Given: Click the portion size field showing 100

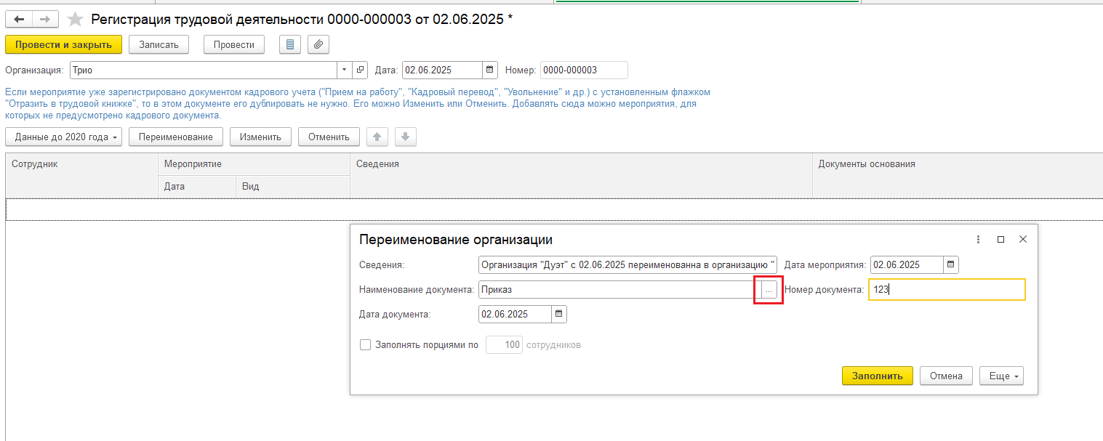Looking at the screenshot, I should (x=504, y=345).
